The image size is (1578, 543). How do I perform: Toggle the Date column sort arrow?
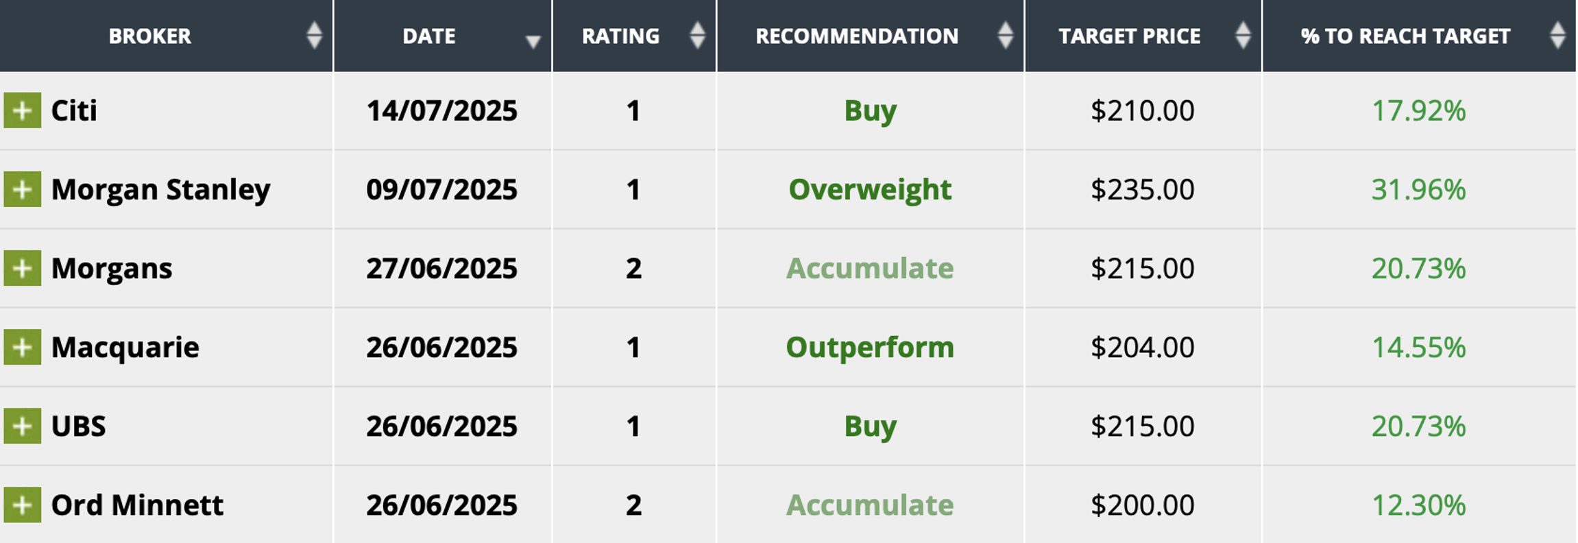point(533,41)
